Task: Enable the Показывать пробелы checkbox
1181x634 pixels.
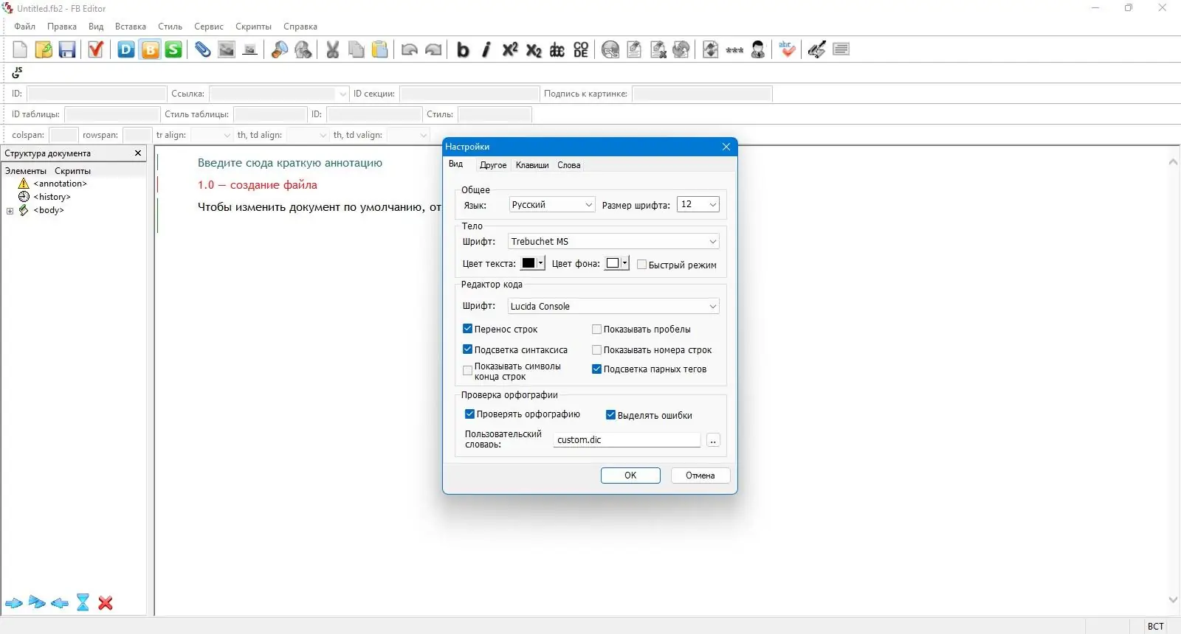Action: 596,329
